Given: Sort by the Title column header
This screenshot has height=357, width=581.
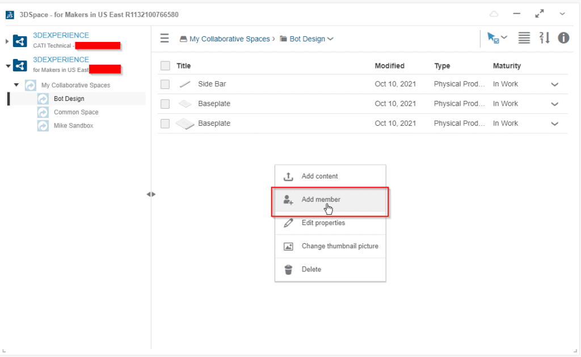Looking at the screenshot, I should [x=183, y=66].
